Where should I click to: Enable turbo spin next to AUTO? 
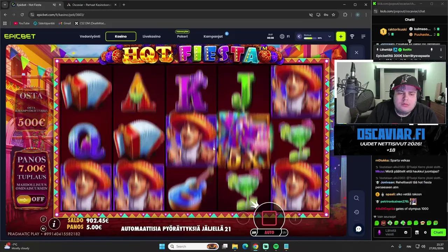point(285,232)
